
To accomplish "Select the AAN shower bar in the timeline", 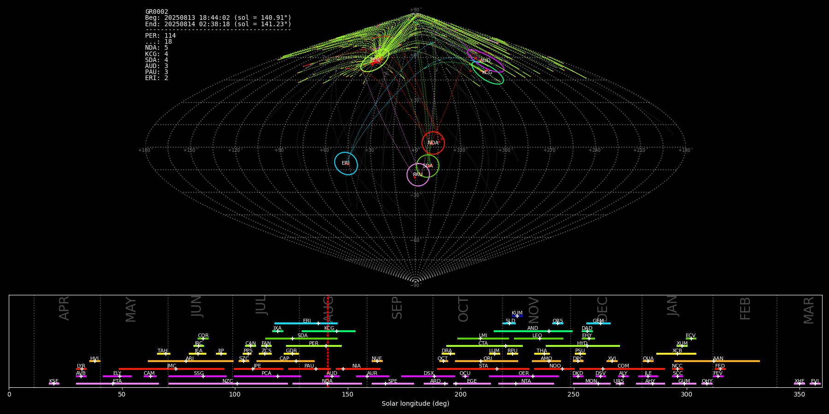I will (717, 361).
